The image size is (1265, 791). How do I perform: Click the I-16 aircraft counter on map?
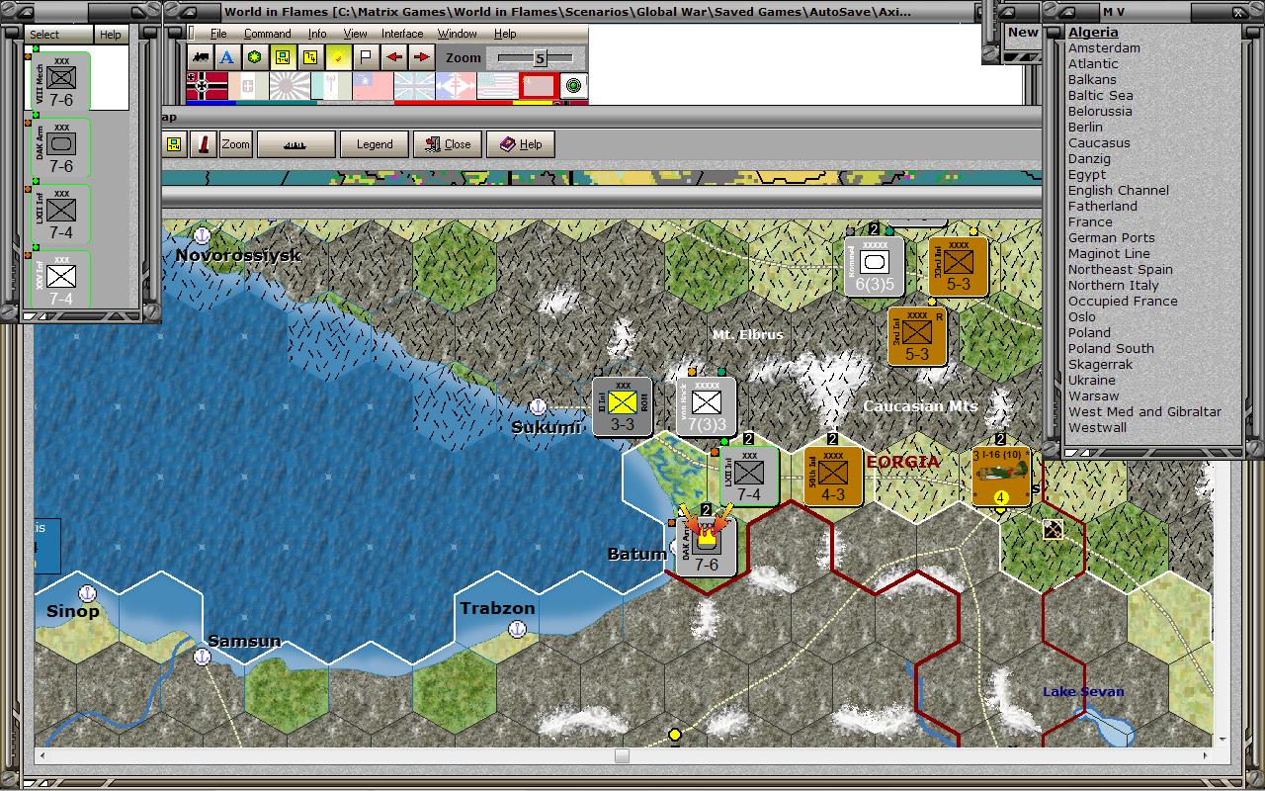(x=1001, y=476)
